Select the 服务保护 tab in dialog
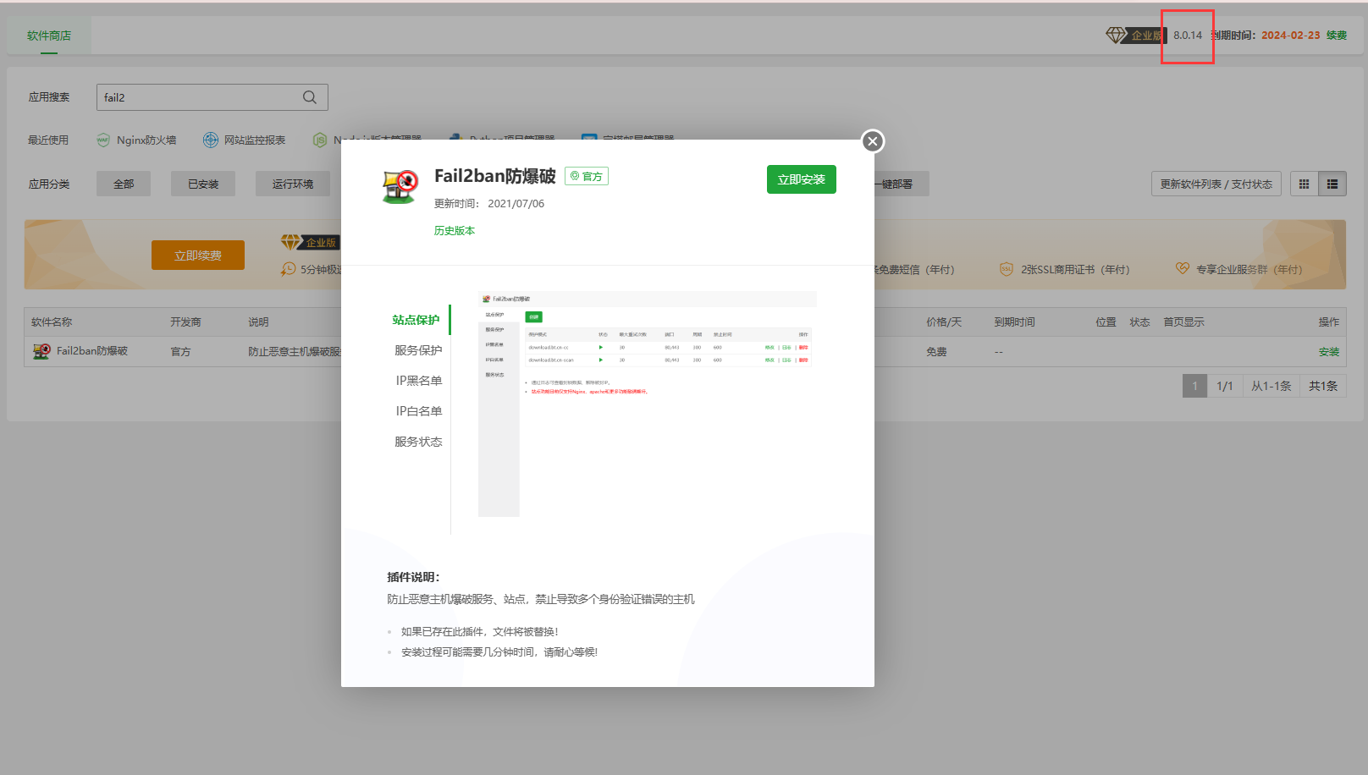The width and height of the screenshot is (1368, 775). [418, 350]
